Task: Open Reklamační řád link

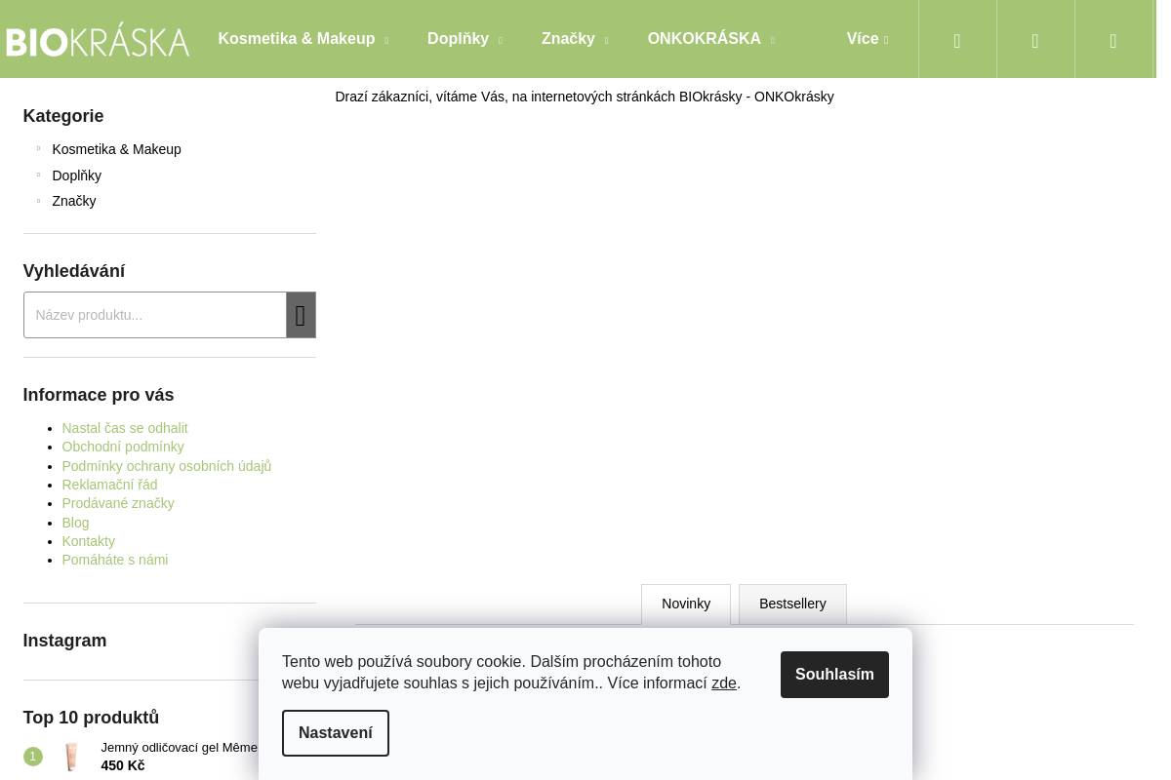Action: coord(110,485)
